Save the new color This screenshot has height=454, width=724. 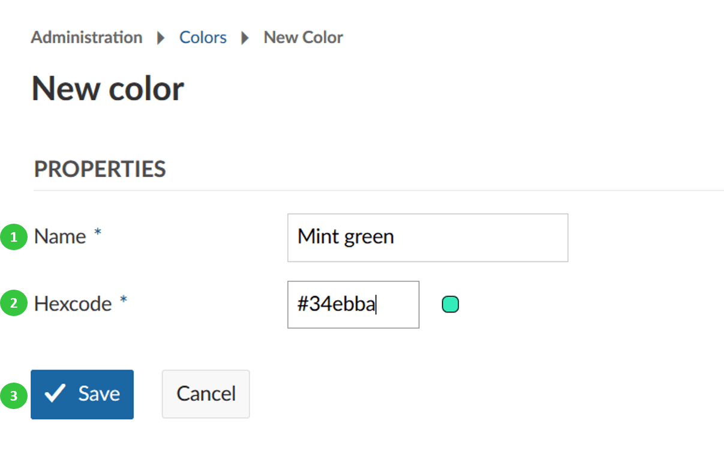tap(82, 394)
